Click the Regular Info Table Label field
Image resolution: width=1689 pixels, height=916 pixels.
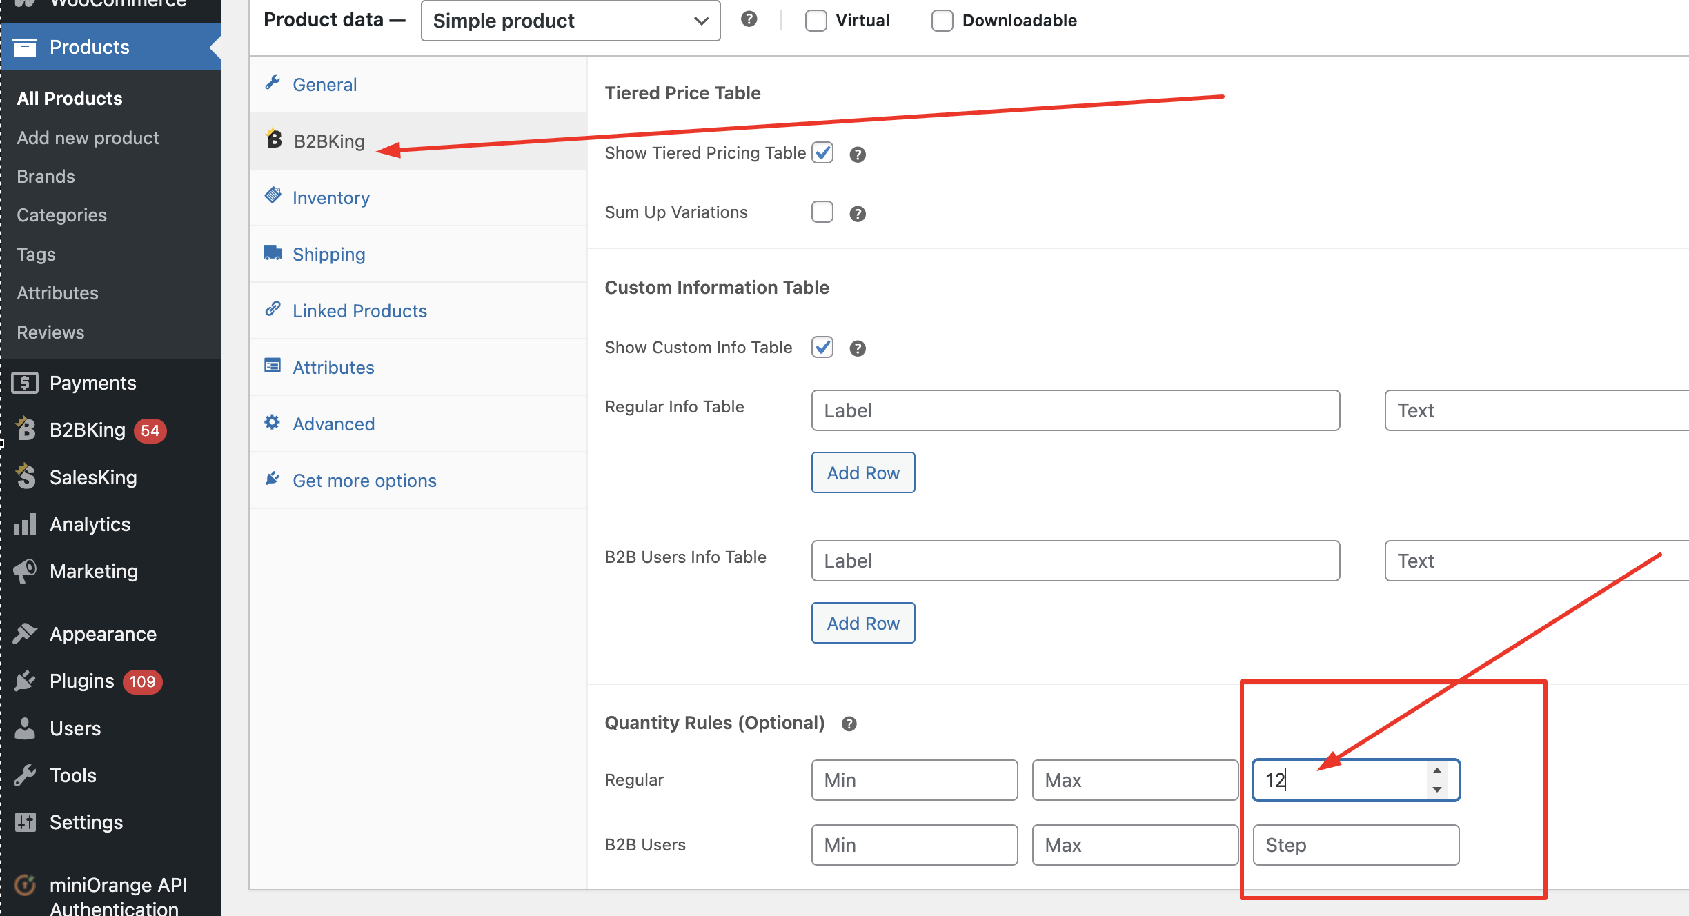click(x=1076, y=410)
